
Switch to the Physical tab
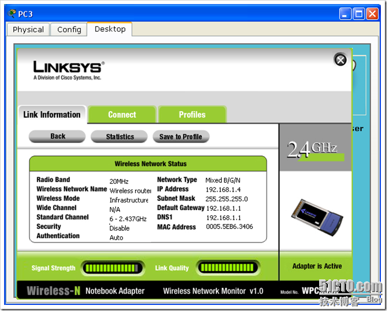[29, 30]
